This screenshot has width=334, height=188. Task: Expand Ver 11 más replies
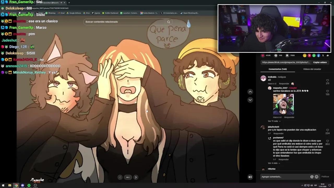click(x=274, y=121)
